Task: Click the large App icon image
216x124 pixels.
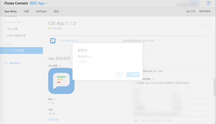Action: pyautogui.click(x=61, y=81)
